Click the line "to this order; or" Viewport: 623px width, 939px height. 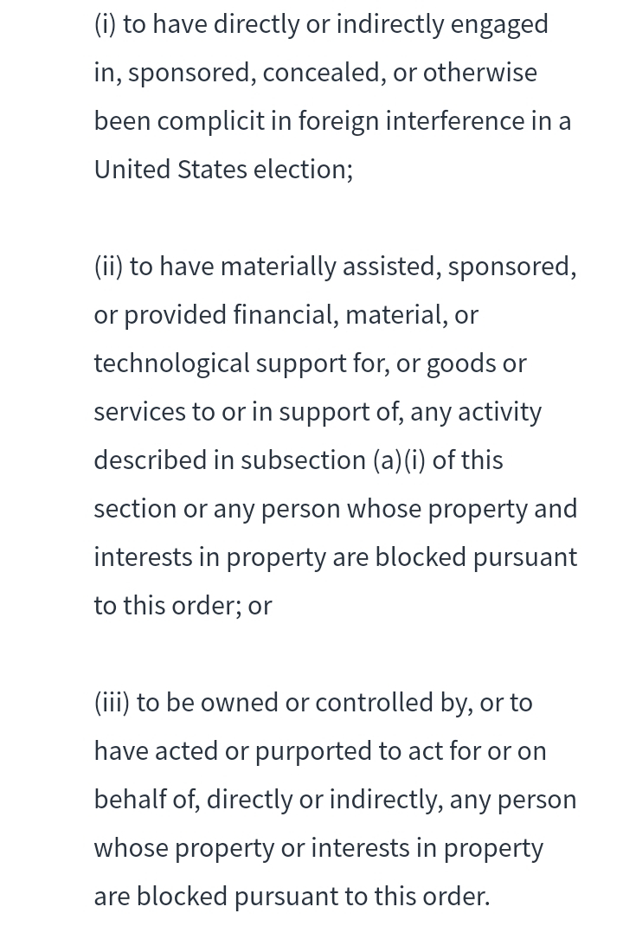click(183, 606)
